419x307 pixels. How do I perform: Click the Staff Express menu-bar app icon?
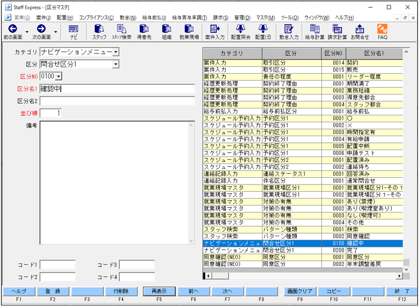coord(8,17)
